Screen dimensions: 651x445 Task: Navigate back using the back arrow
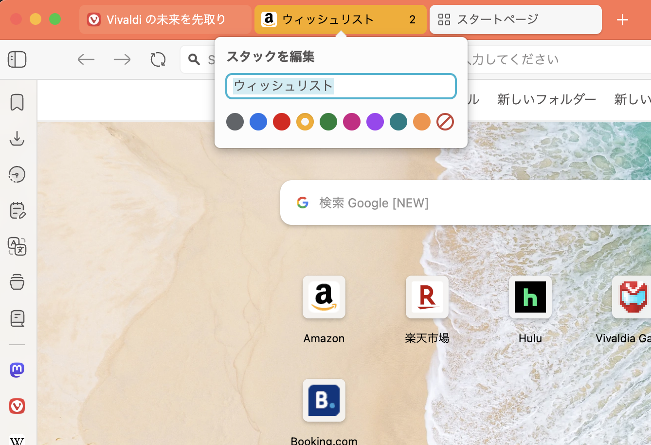86,59
